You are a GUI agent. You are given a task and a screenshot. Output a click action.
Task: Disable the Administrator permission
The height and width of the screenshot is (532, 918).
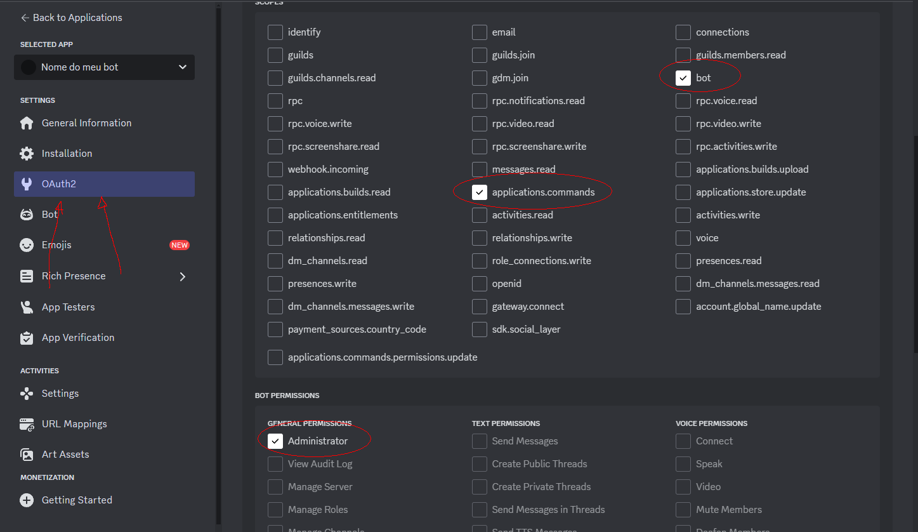click(275, 441)
